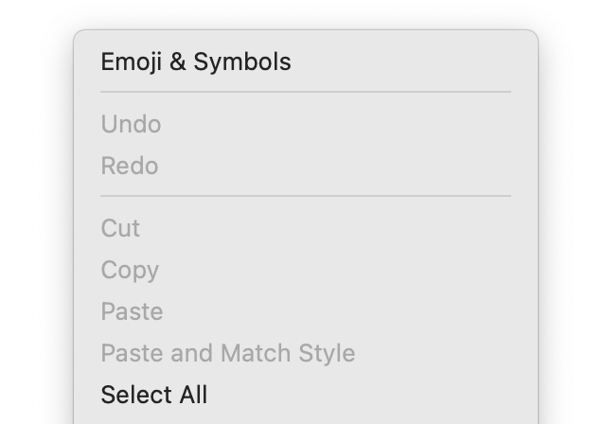Viewport: 604px width, 424px height.
Task: Choose Copy in the context menu
Action: click(131, 270)
